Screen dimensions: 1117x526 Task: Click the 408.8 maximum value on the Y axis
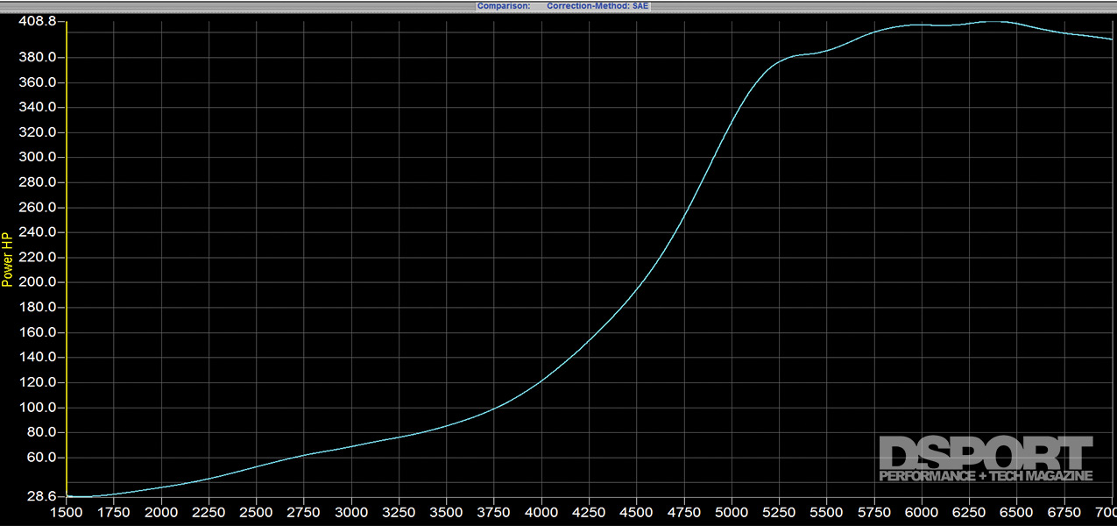(x=37, y=20)
